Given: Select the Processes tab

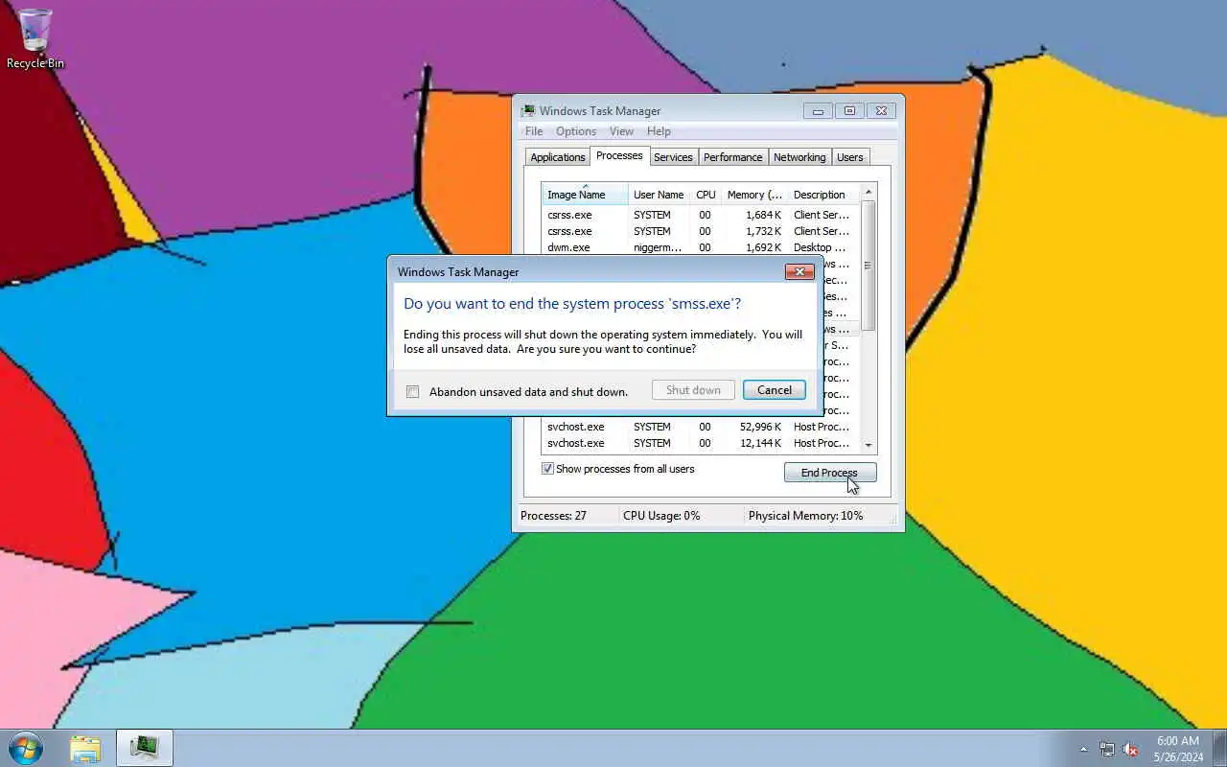Looking at the screenshot, I should coord(619,155).
